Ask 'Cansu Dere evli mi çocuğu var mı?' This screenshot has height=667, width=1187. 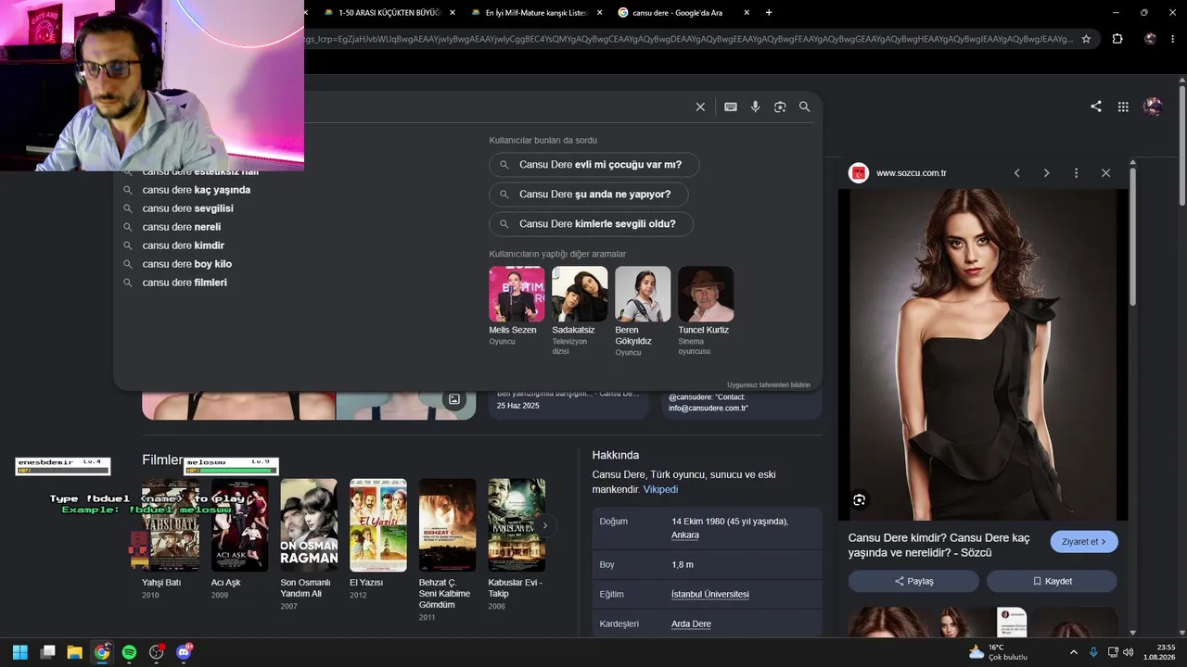593,165
